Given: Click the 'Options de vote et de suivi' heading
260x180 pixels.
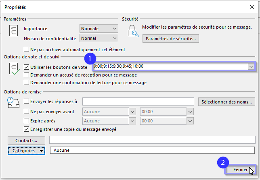Looking at the screenshot, I should (x=31, y=57).
